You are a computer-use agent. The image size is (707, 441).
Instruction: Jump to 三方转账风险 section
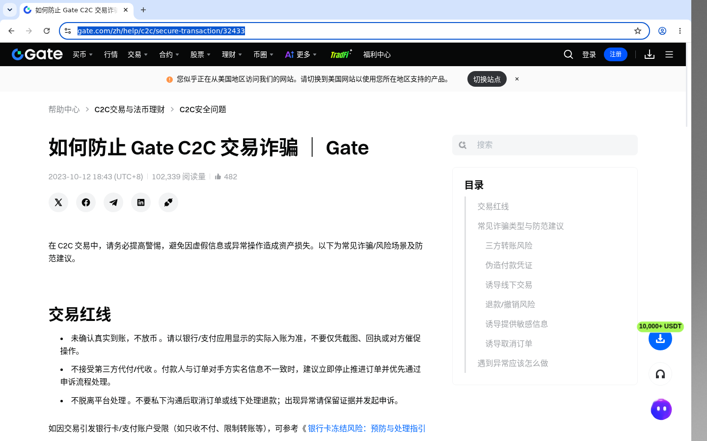[509, 245]
